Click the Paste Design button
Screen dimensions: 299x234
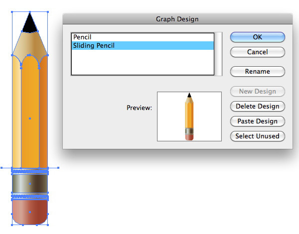pos(258,121)
